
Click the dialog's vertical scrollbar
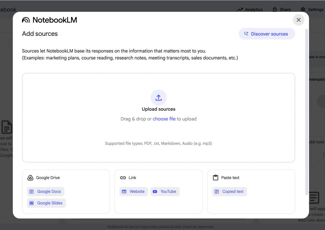[x=307, y=111]
